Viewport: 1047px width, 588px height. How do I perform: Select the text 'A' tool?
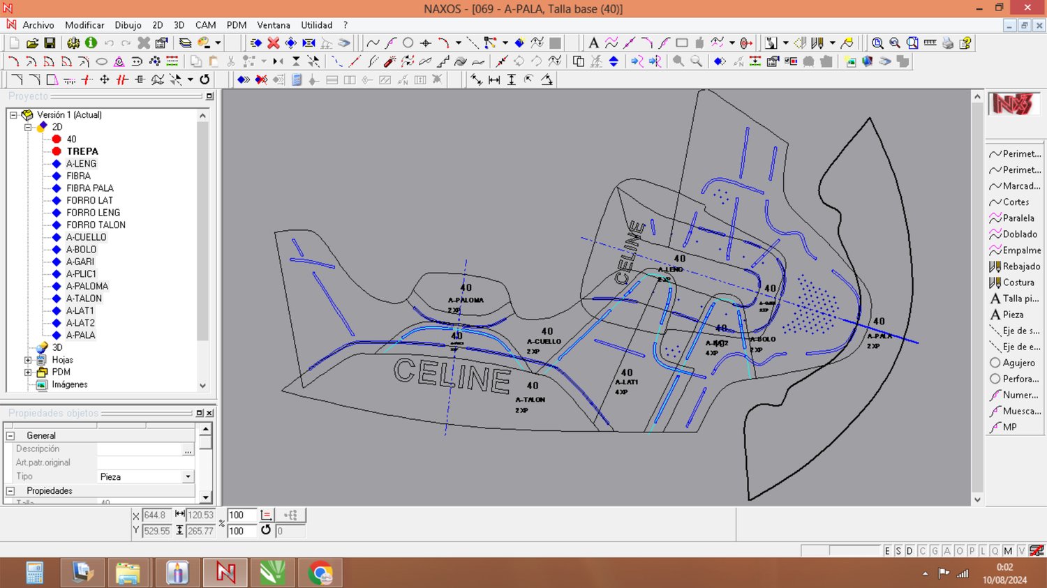593,43
